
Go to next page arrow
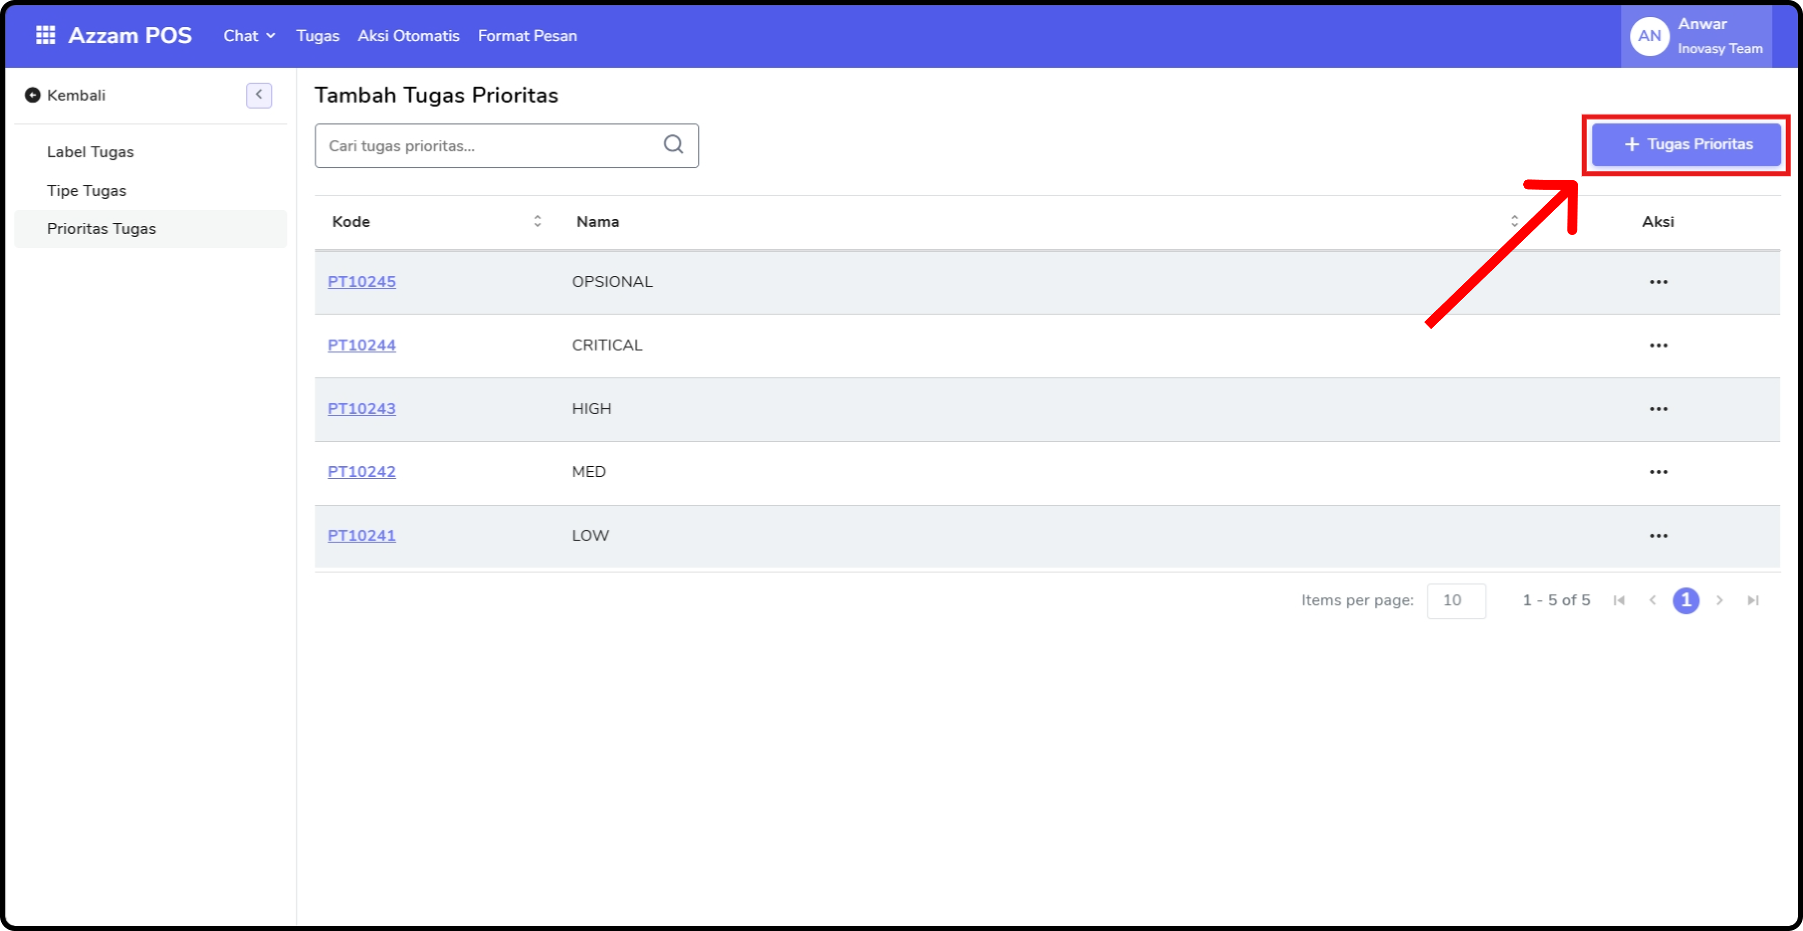click(x=1719, y=600)
